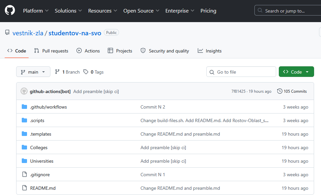Image resolution: width=321 pixels, height=196 pixels.
Task: View the 0 Tags list
Action: pos(94,72)
